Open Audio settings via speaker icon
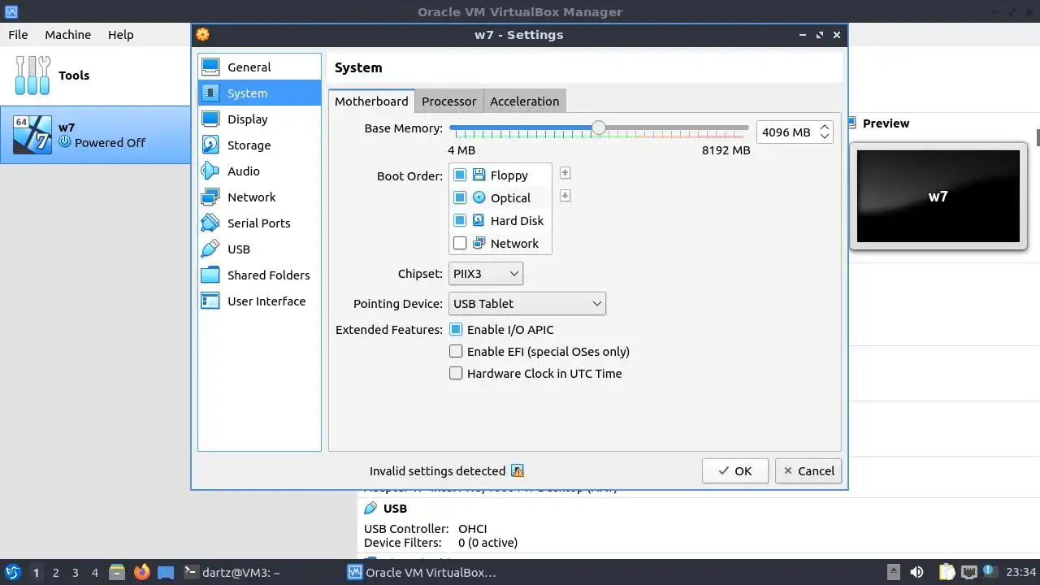The width and height of the screenshot is (1040, 585). 210,171
